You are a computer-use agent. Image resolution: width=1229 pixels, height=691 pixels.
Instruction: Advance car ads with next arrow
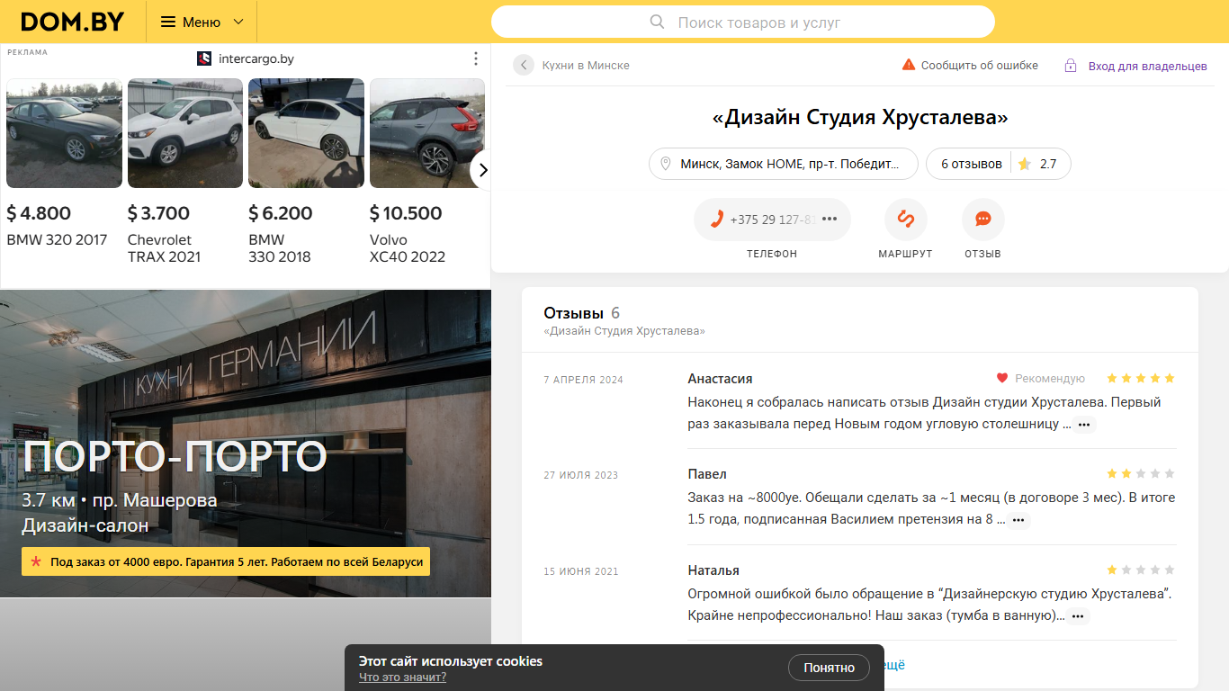click(x=482, y=169)
